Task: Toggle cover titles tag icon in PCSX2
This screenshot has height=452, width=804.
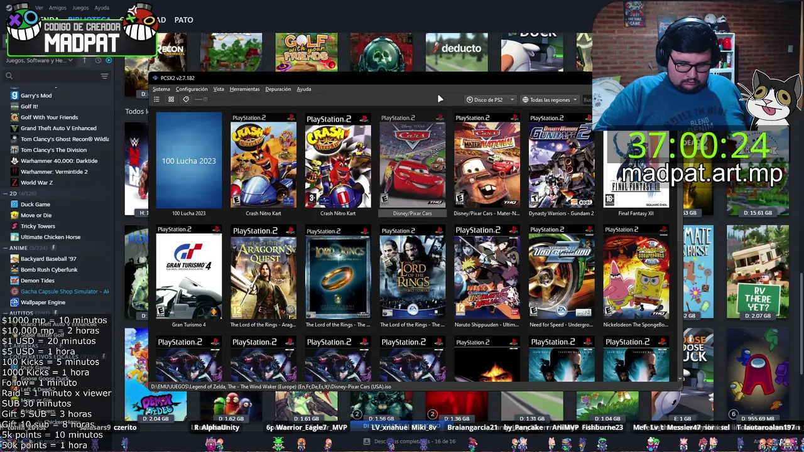Action: tap(185, 99)
